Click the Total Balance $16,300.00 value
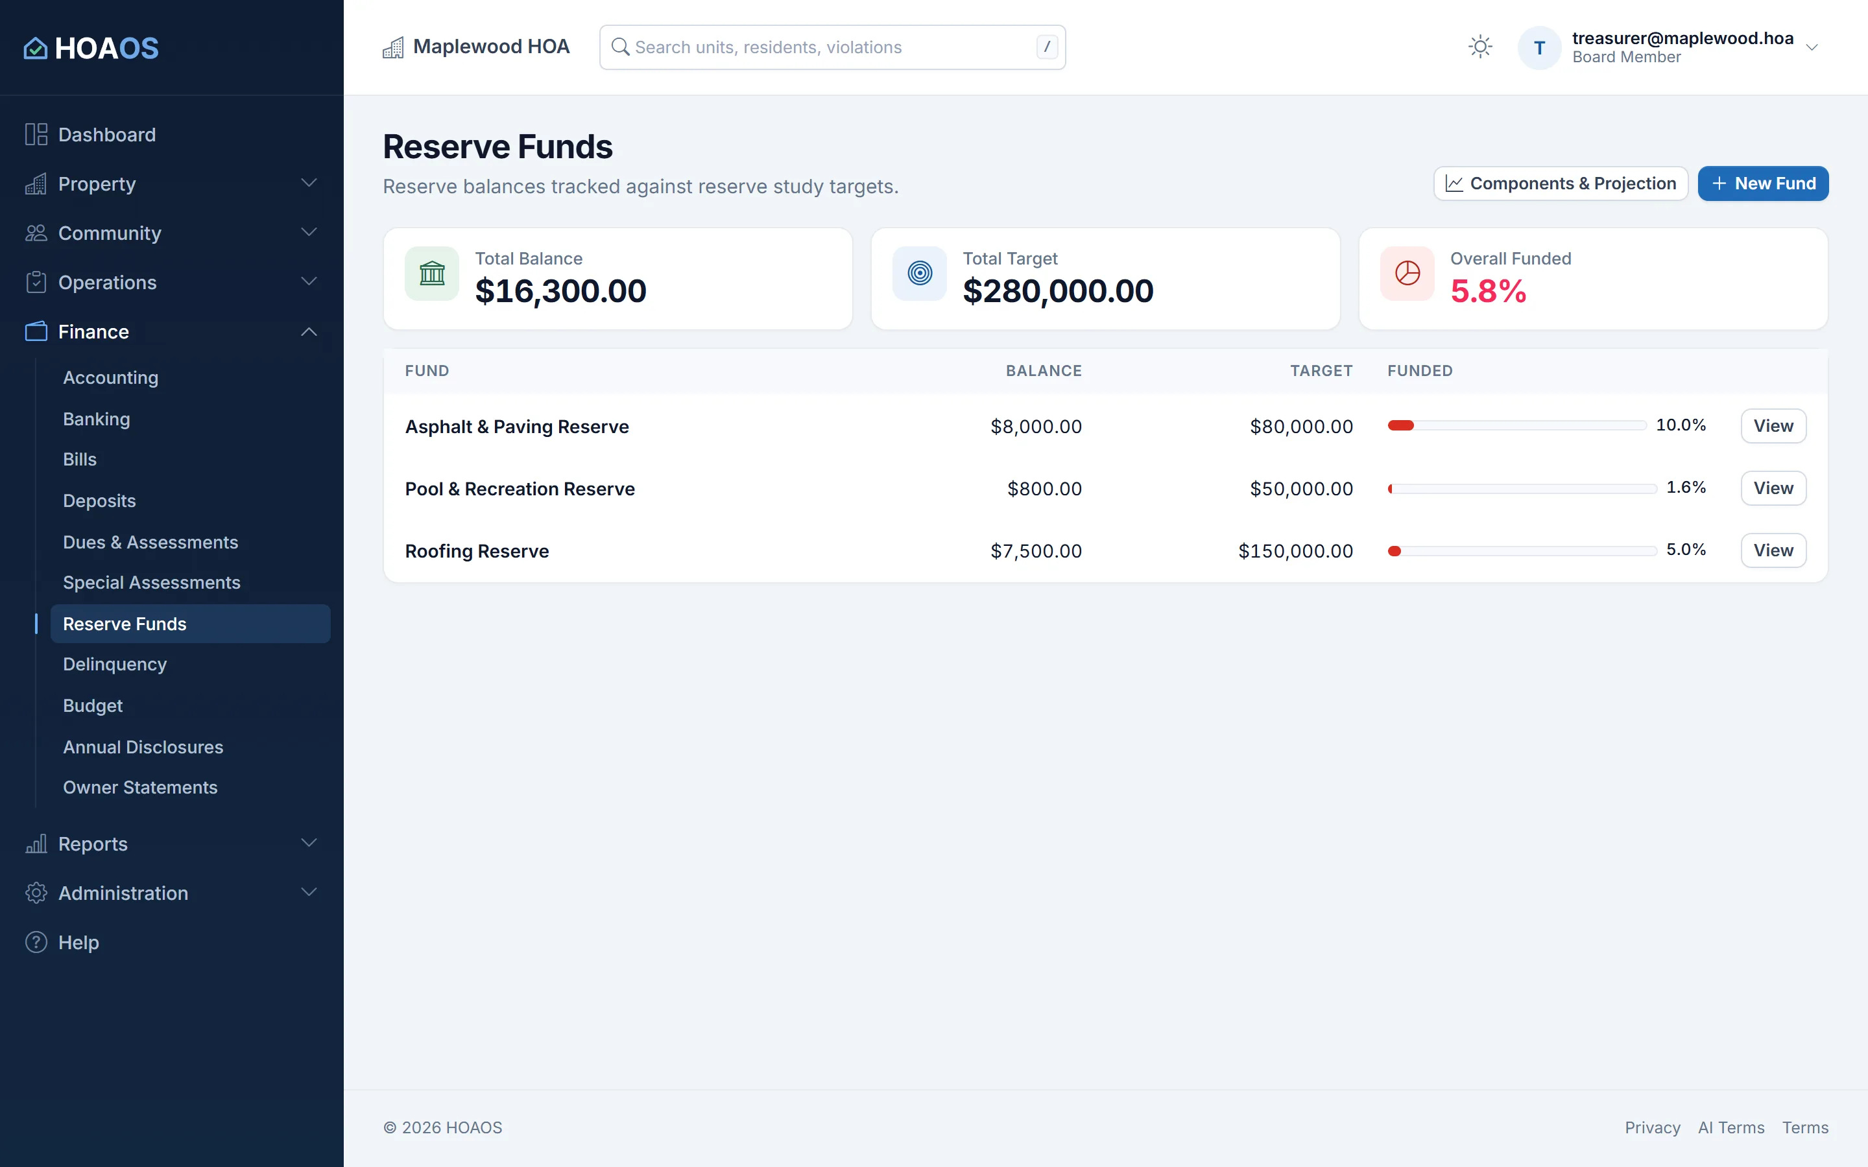 click(560, 291)
